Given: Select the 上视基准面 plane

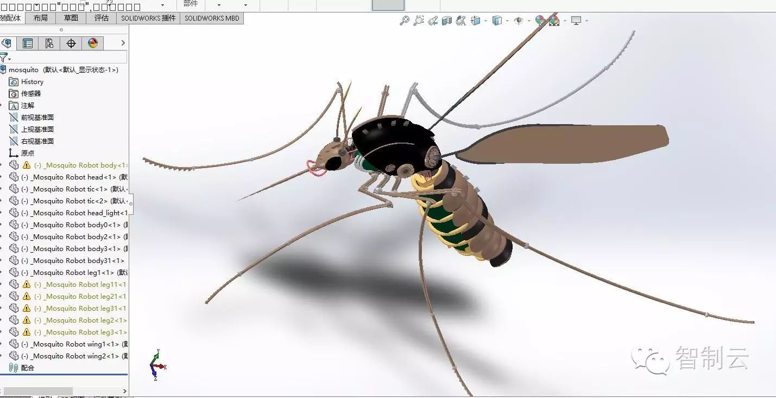Looking at the screenshot, I should point(31,130).
